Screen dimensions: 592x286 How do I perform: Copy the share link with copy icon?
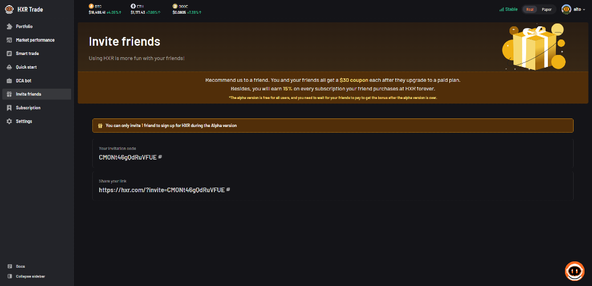pos(228,189)
